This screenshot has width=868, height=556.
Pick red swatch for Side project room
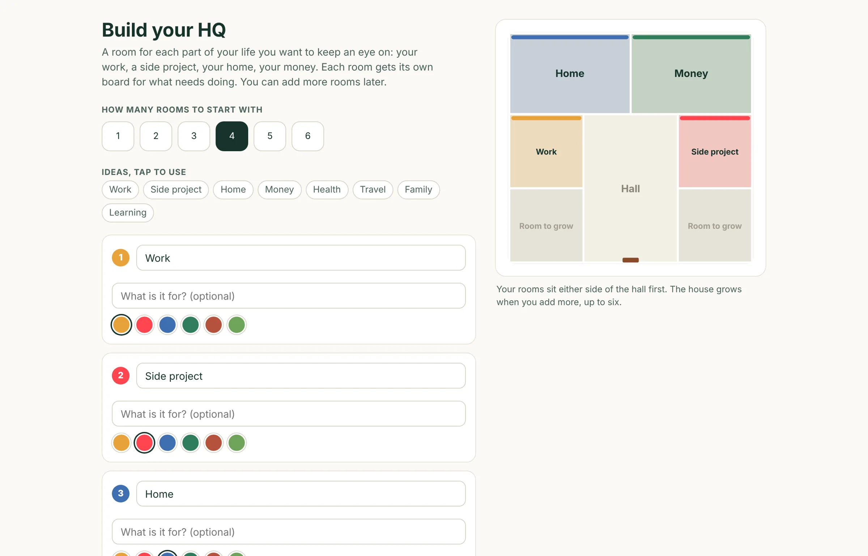[x=144, y=443]
